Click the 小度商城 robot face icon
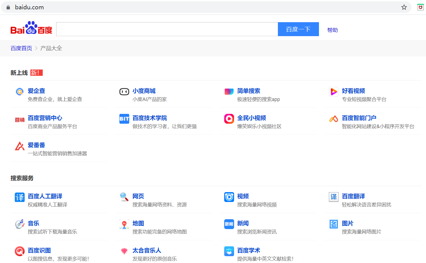This screenshot has height=263, width=426. [x=124, y=91]
